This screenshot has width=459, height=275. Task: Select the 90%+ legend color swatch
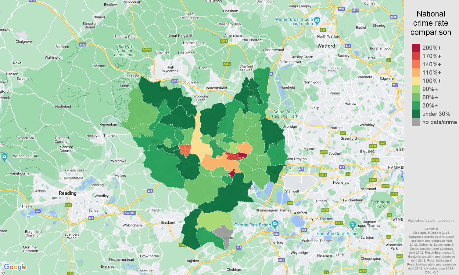pos(416,89)
